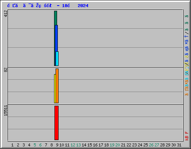Select day 20 green weekend label
This screenshot has height=149, width=191.
[x=118, y=145]
